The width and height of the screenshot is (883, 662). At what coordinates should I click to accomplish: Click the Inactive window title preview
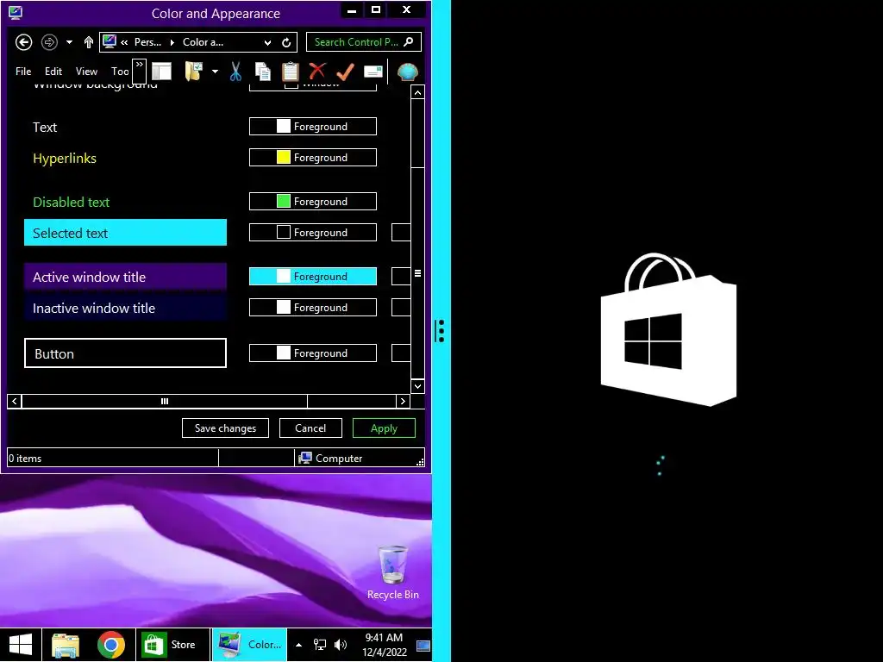[125, 308]
